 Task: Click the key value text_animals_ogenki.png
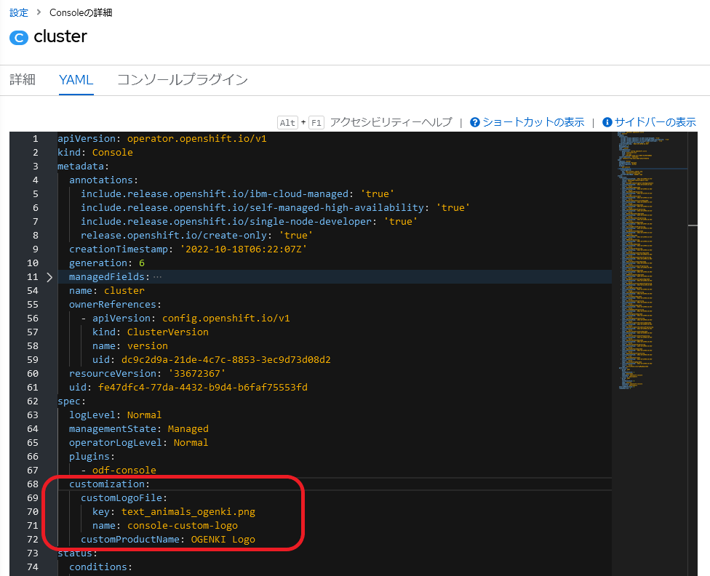pyautogui.click(x=188, y=512)
